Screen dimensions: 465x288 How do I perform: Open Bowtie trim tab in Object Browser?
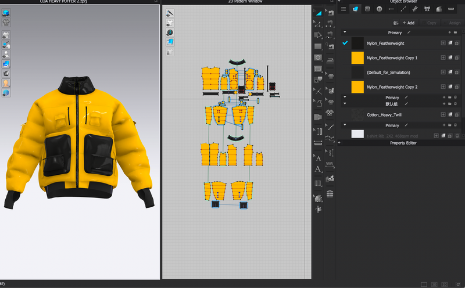pyautogui.click(x=427, y=9)
